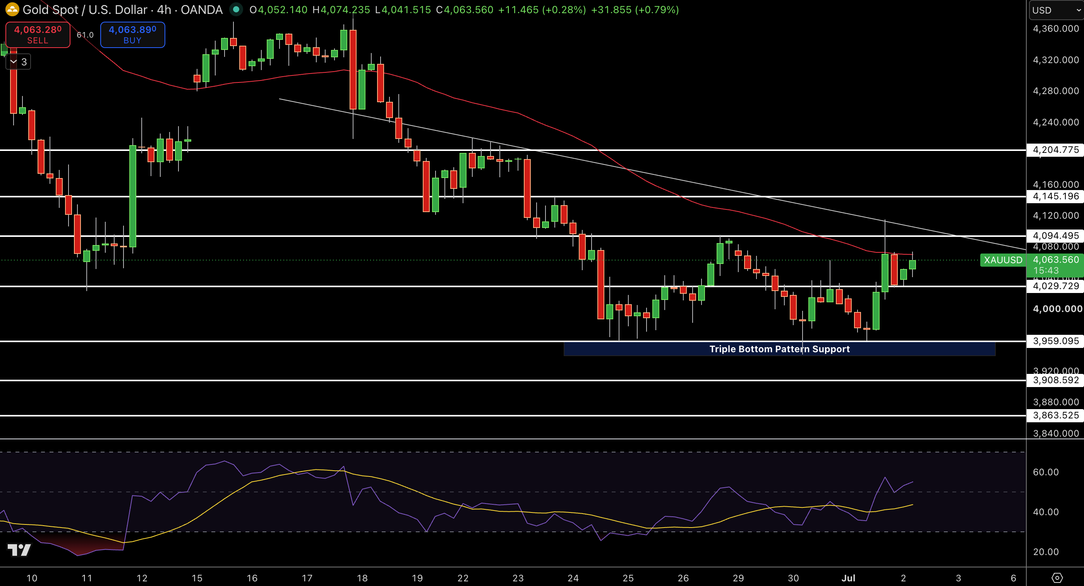The height and width of the screenshot is (586, 1084).
Task: Click the 3,908.592 horizontal line label
Action: coord(1056,380)
